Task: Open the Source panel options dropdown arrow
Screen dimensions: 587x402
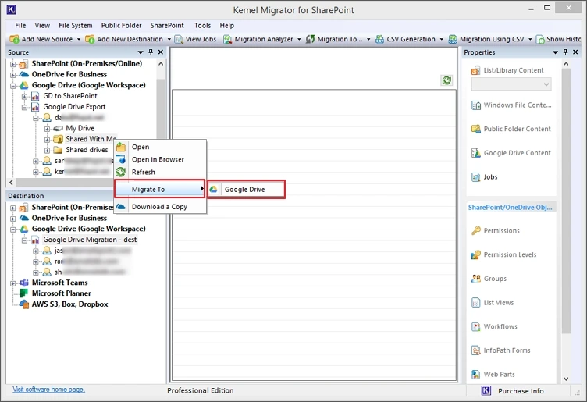Action: coord(141,52)
